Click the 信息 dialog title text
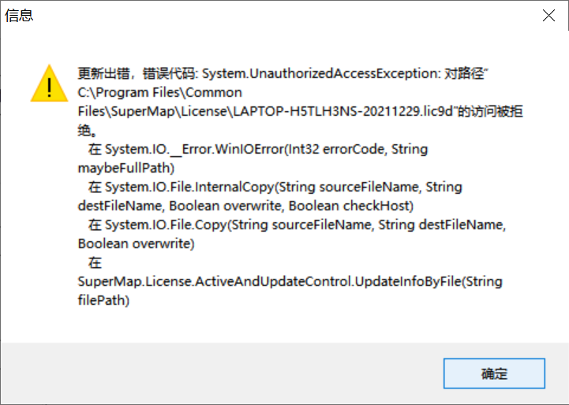 click(x=19, y=16)
